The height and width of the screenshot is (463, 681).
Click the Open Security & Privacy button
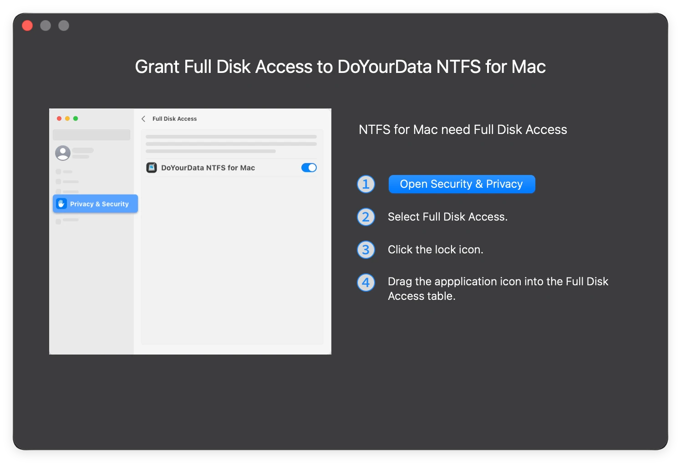click(462, 184)
